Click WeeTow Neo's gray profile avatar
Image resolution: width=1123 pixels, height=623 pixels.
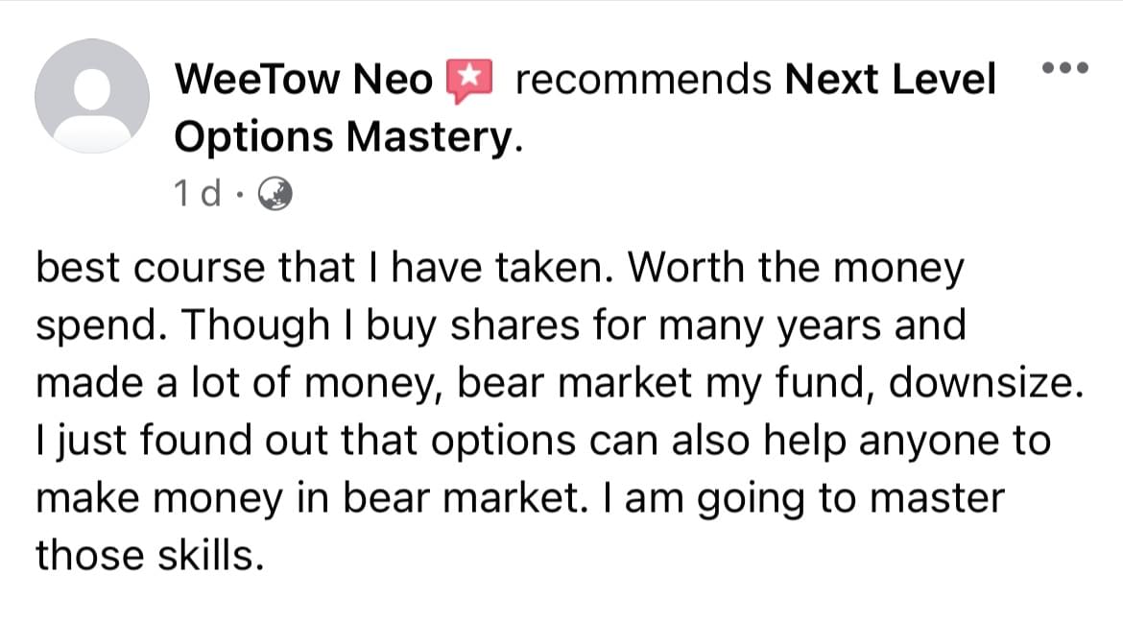(92, 96)
